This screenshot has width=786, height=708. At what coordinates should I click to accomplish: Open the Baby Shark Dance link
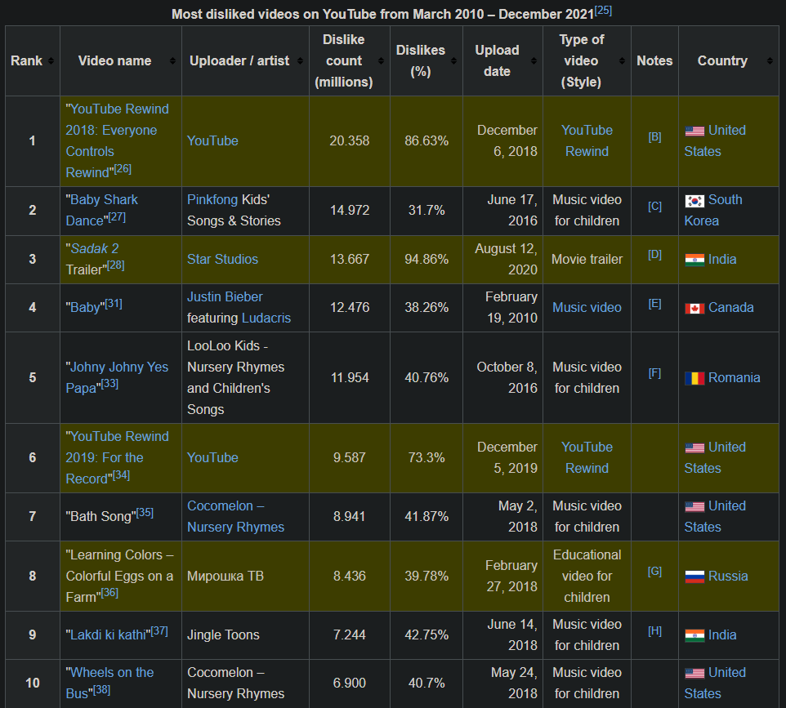point(102,211)
